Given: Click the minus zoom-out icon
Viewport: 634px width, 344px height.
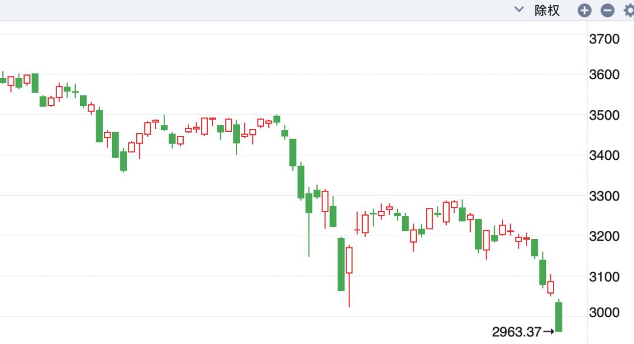Looking at the screenshot, I should click(x=608, y=11).
